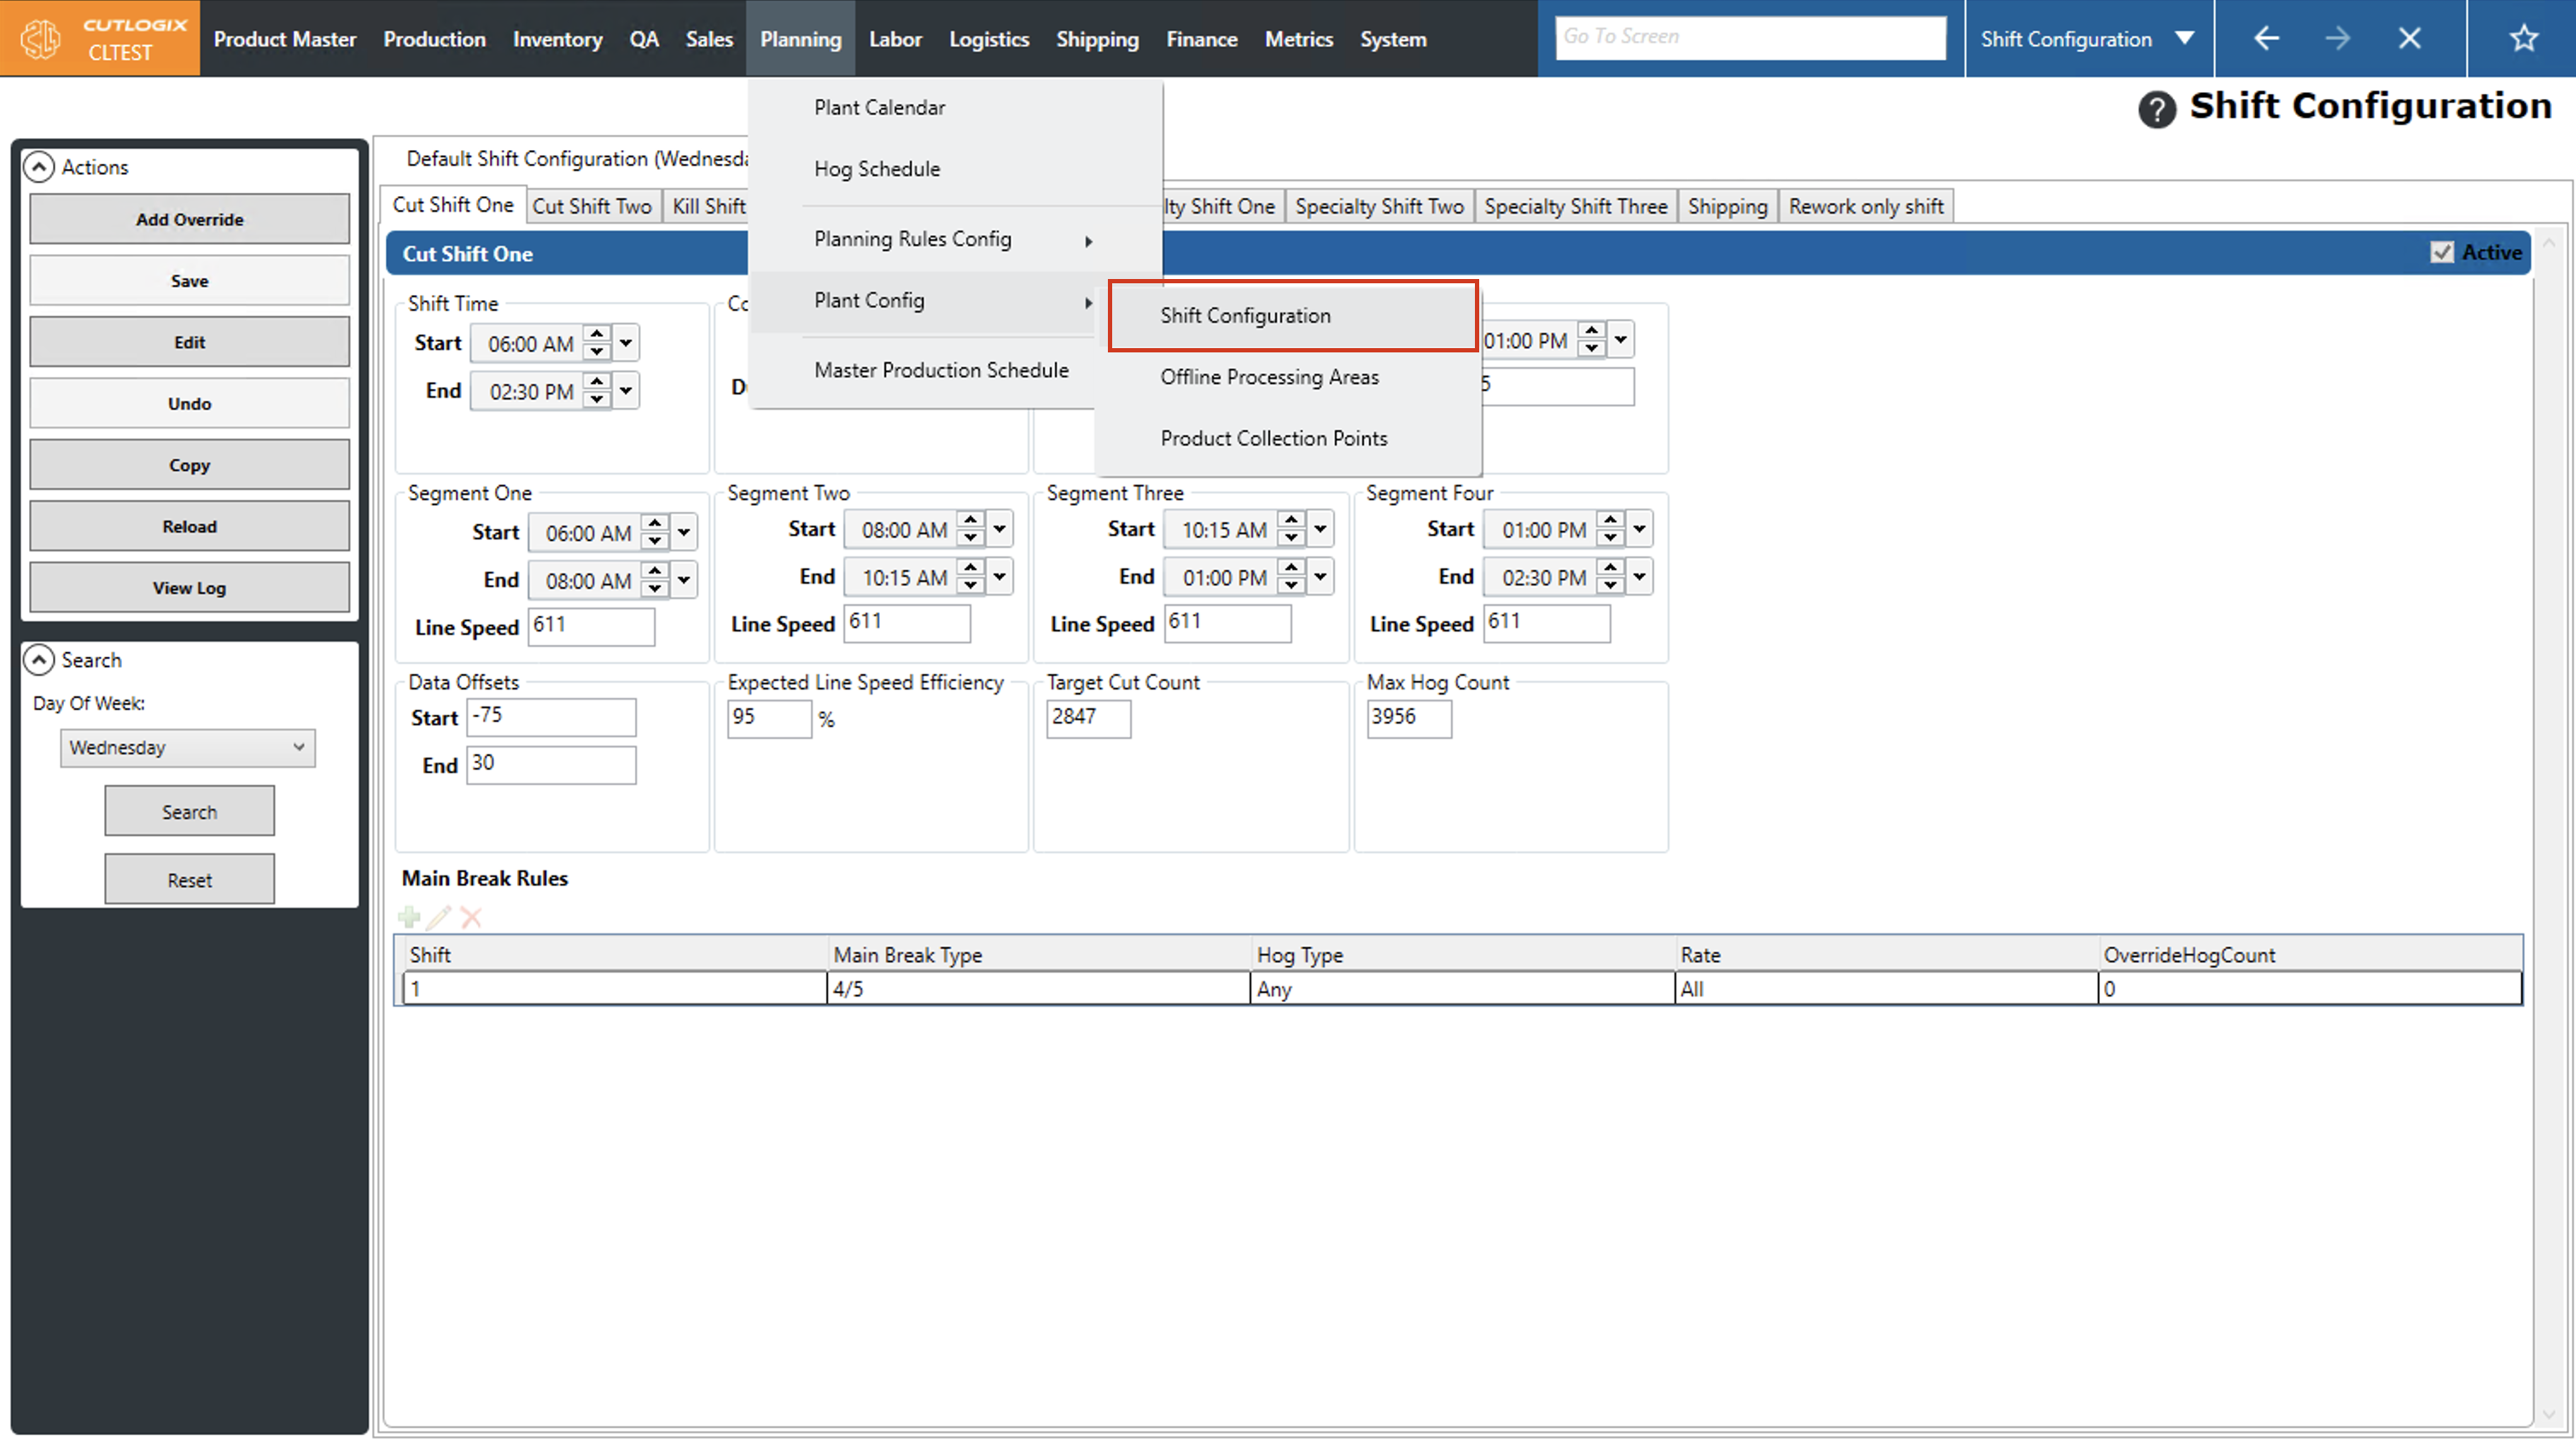Screen dimensions: 2576x1442
Task: Click the CutLogix CLTEST logo
Action: click(100, 39)
